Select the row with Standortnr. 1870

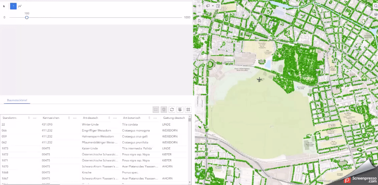click(94, 166)
